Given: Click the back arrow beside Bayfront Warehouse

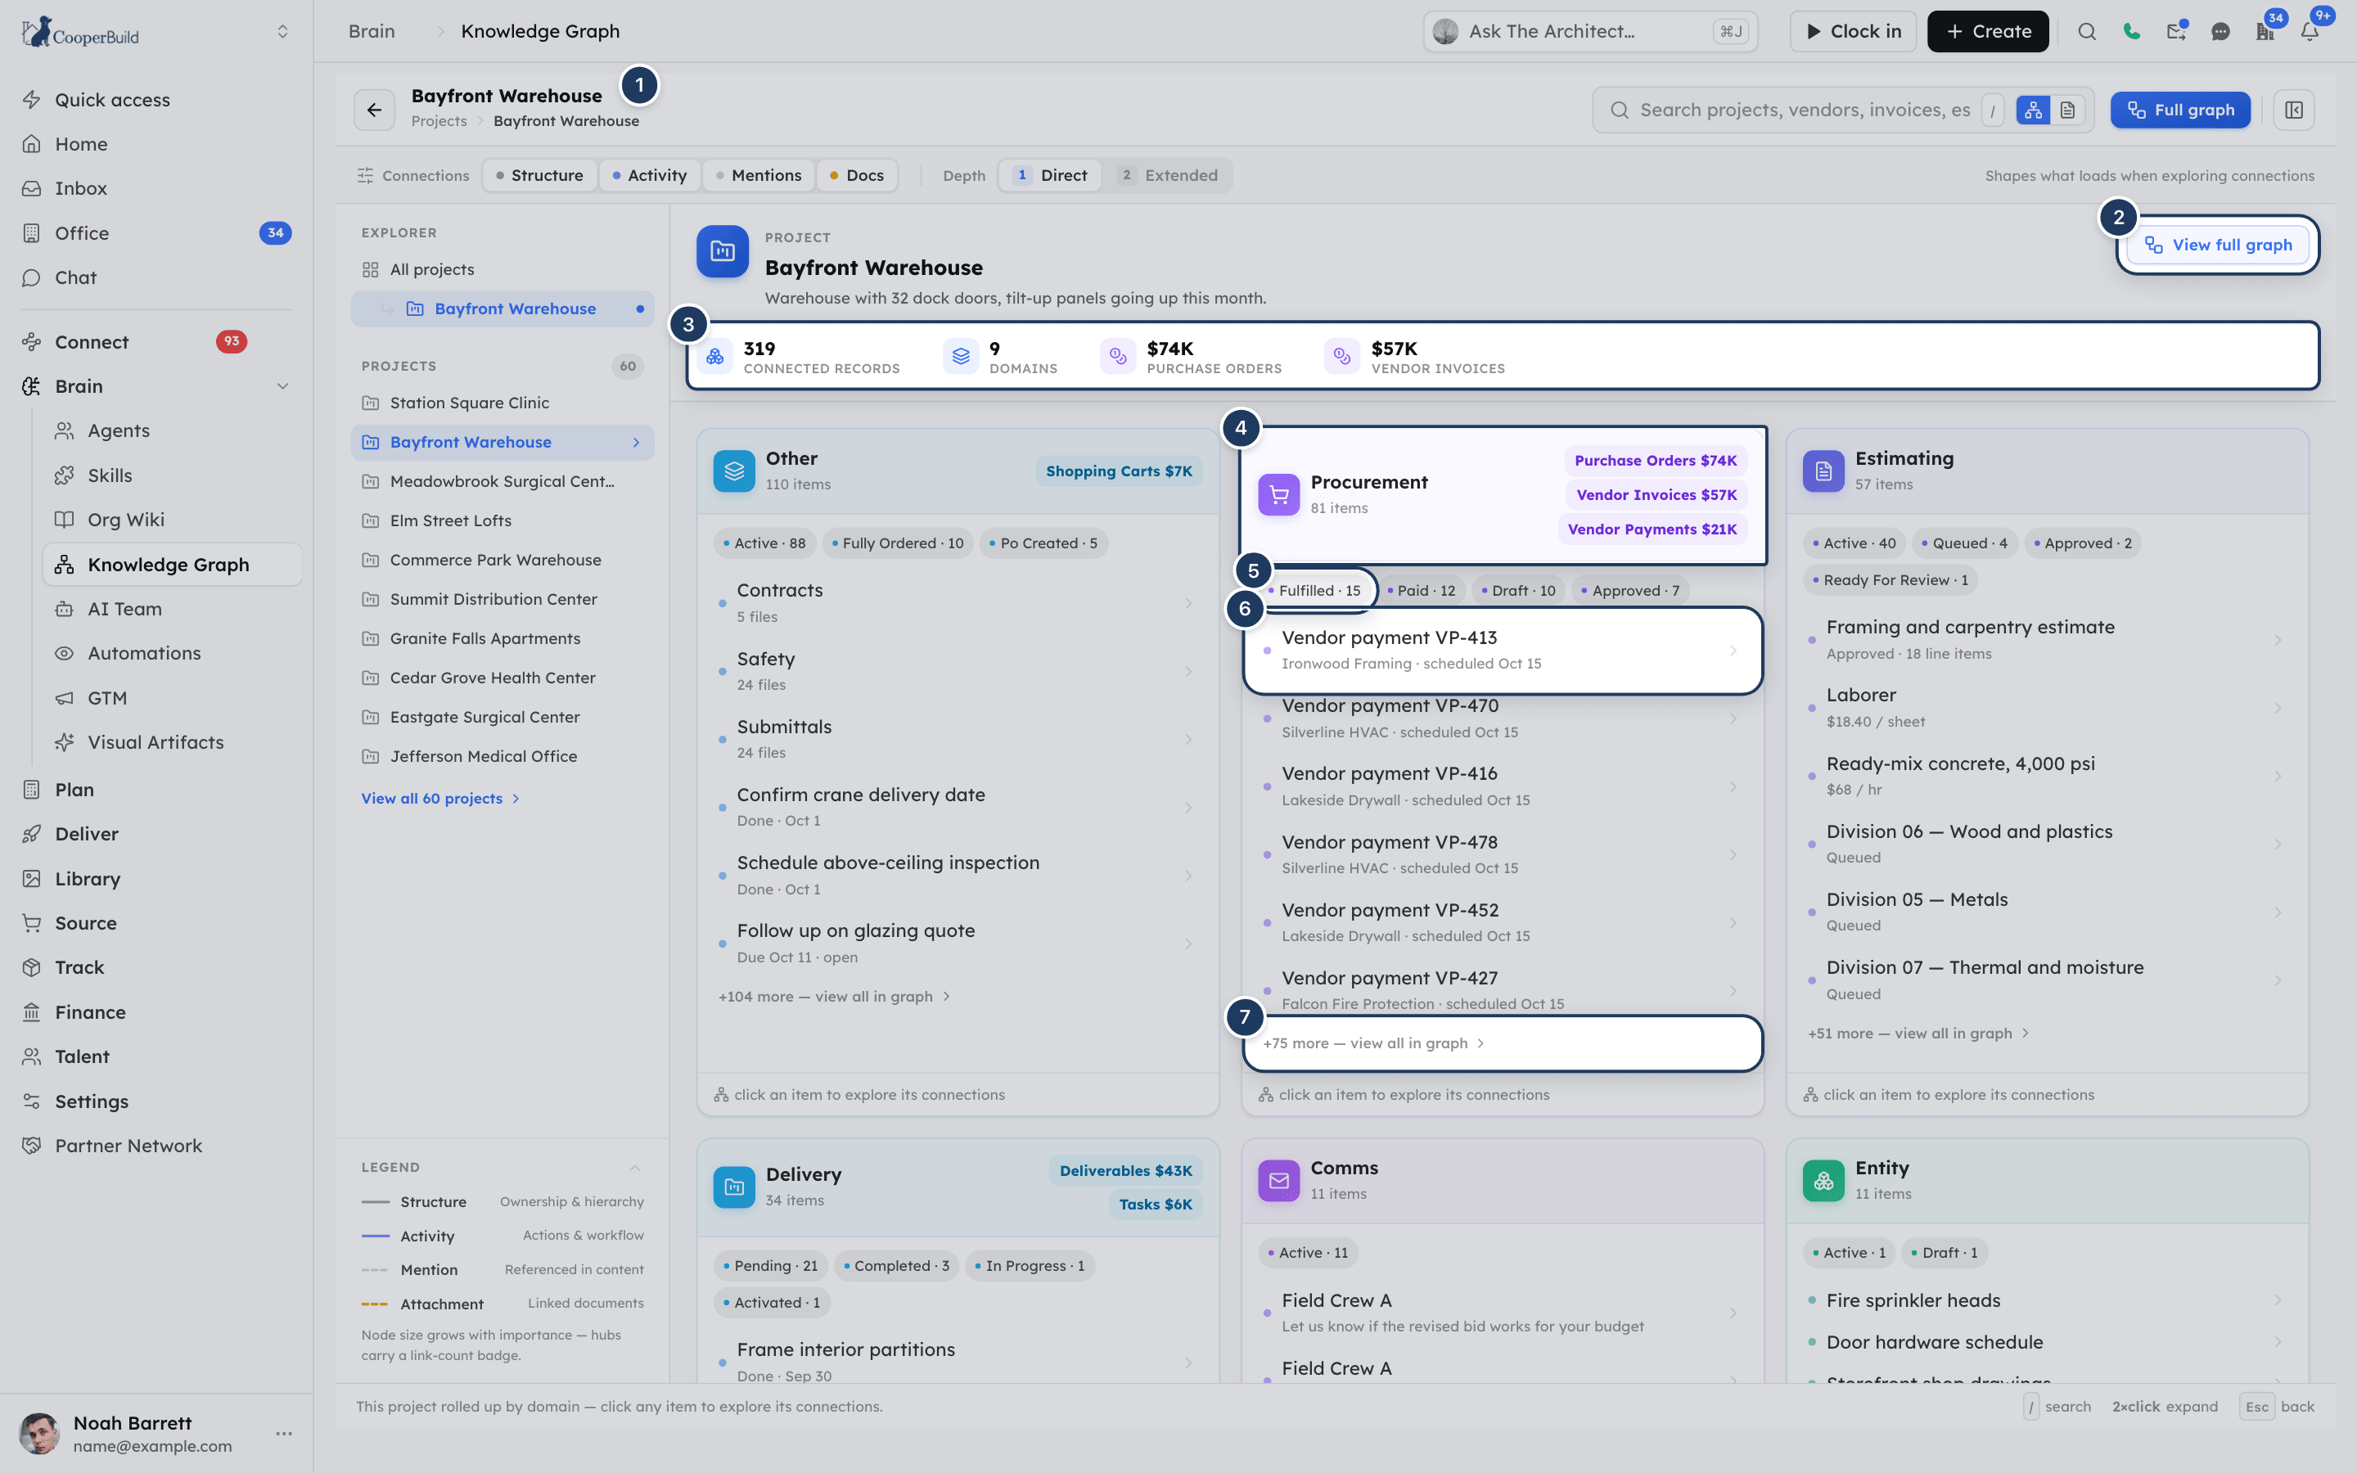Looking at the screenshot, I should click(374, 110).
